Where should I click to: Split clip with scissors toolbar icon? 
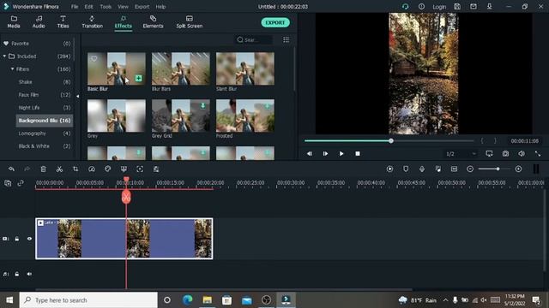click(x=59, y=169)
